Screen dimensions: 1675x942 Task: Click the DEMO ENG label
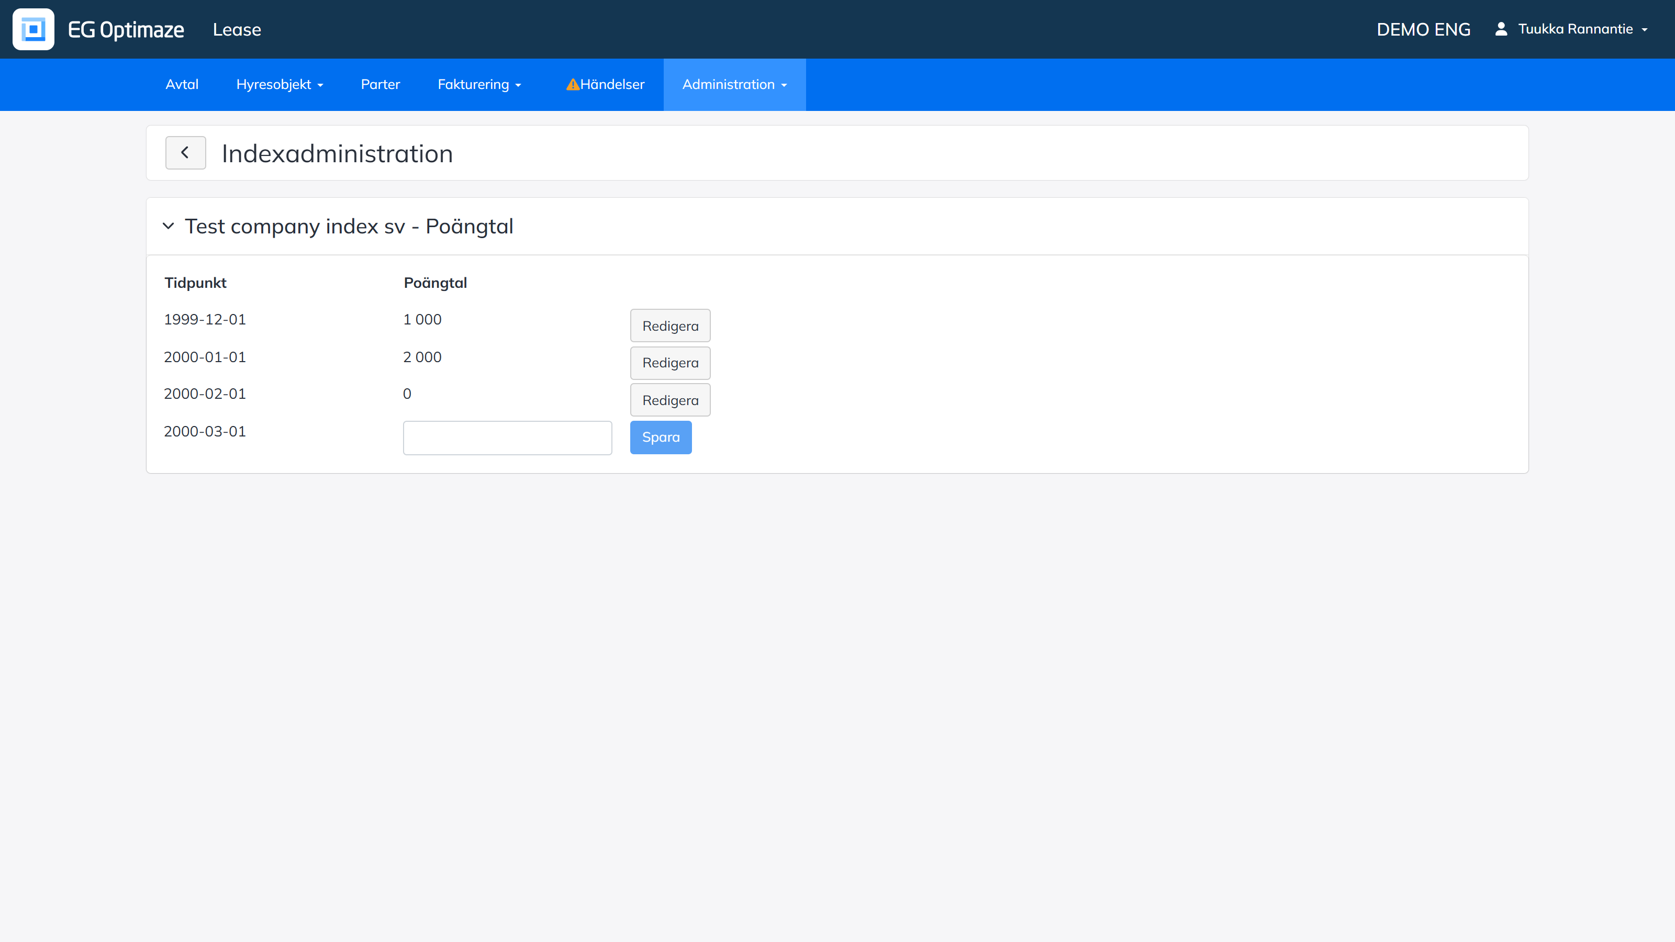coord(1423,30)
